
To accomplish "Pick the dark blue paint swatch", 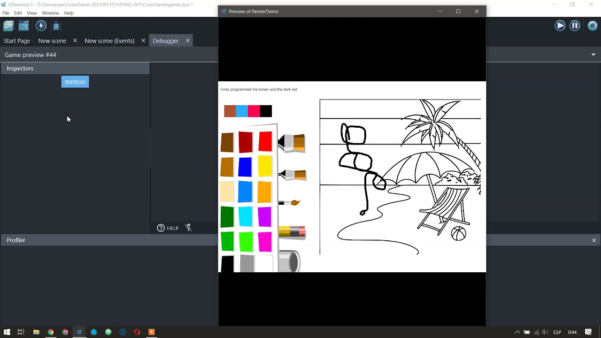I will [245, 167].
